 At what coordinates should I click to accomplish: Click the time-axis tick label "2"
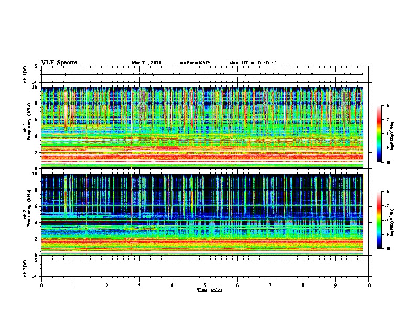coord(107,285)
